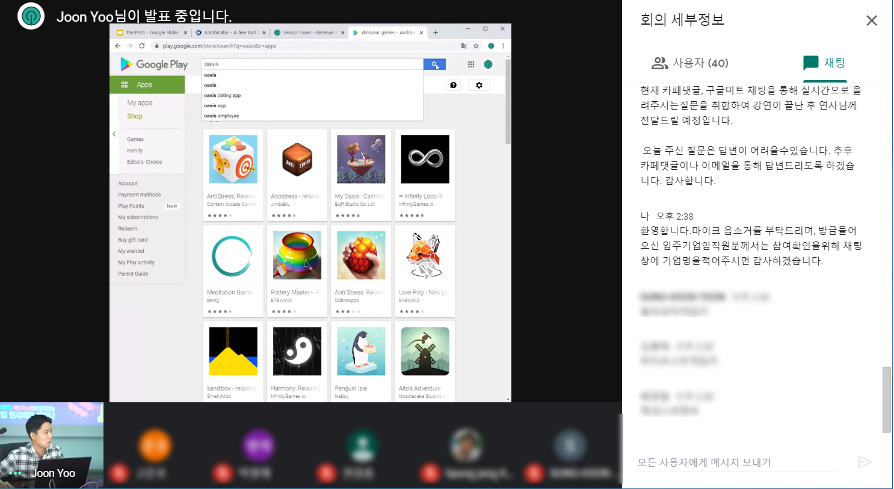Open My subscriptions link
The height and width of the screenshot is (489, 894).
coord(138,217)
